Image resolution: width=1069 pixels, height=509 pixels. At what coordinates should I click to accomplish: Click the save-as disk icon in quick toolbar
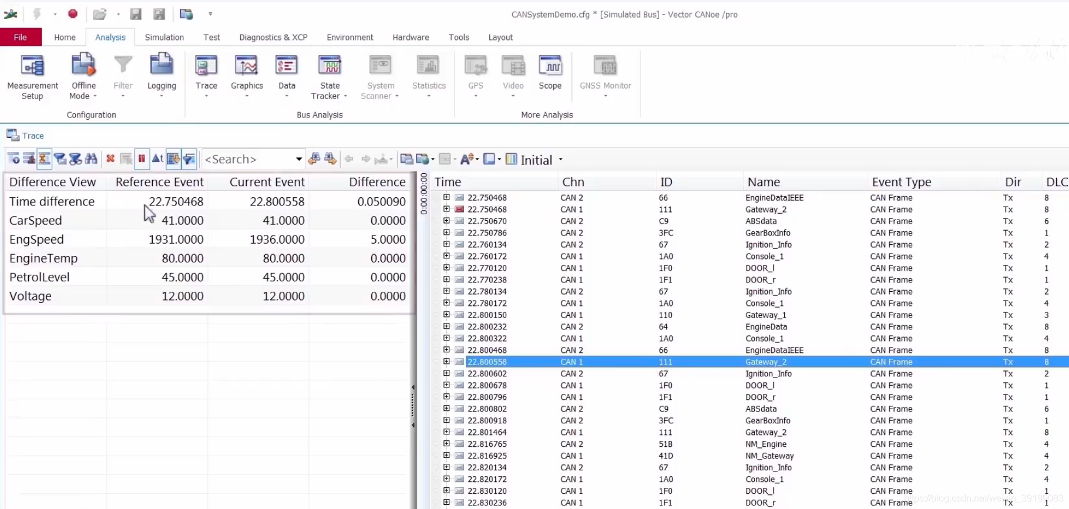tap(159, 14)
